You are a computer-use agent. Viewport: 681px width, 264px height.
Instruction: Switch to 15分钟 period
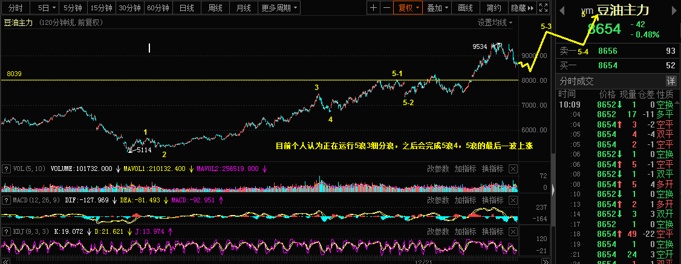coord(101,8)
